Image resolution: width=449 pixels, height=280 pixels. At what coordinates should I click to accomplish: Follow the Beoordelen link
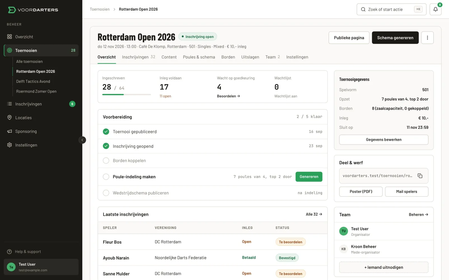[x=228, y=96]
